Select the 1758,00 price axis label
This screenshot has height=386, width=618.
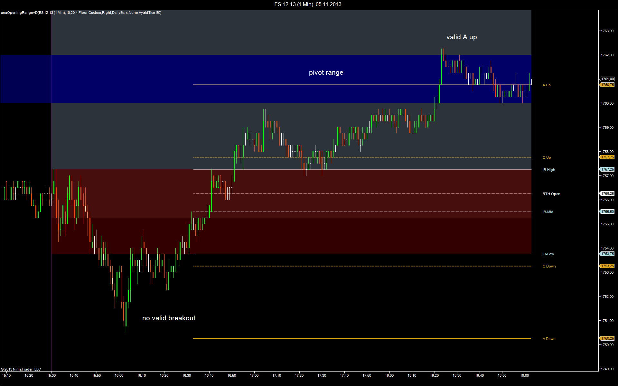[607, 152]
